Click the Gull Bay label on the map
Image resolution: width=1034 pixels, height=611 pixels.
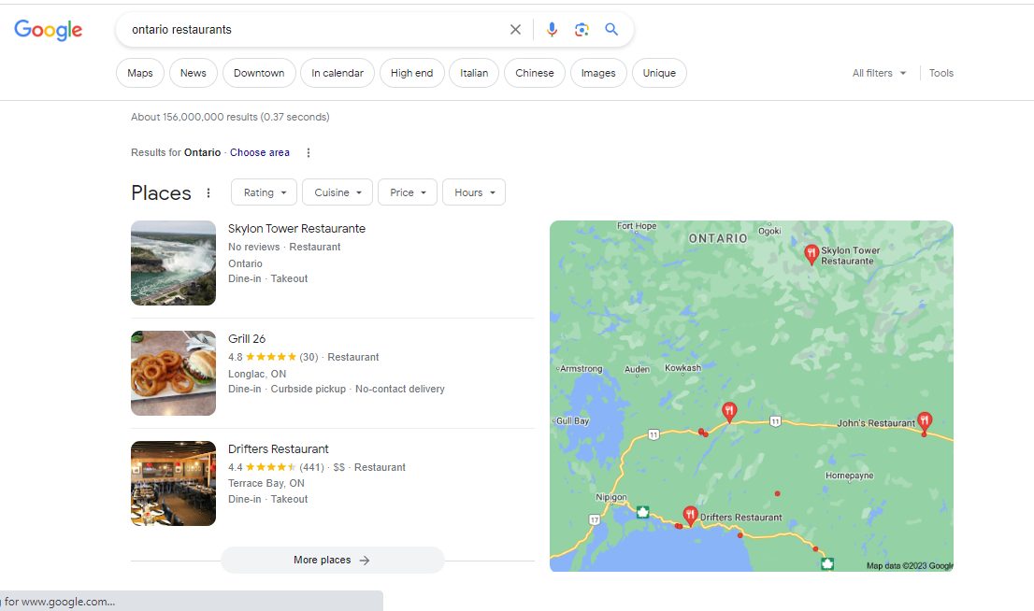(572, 420)
